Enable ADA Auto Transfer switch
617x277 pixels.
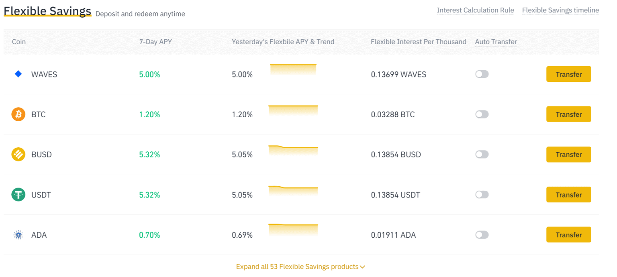pos(482,235)
